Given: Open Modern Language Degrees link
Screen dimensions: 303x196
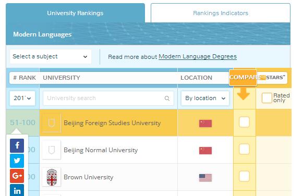Looking at the screenshot, I should pos(198,57).
